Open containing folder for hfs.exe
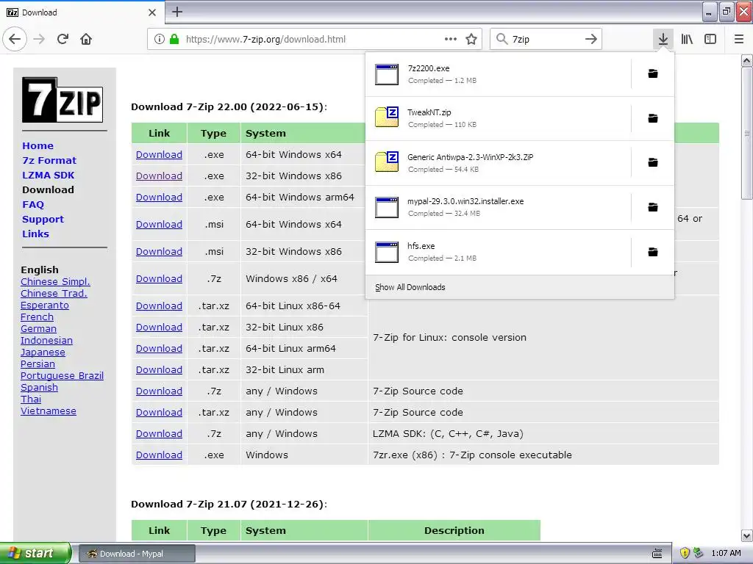Image resolution: width=753 pixels, height=564 pixels. click(x=653, y=252)
